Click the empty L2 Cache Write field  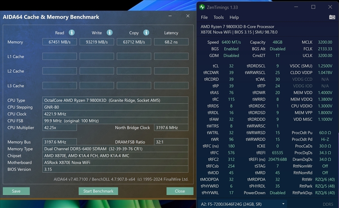(x=97, y=71)
